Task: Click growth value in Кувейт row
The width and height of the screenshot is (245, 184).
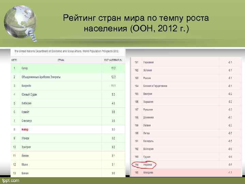Action: 113,112
